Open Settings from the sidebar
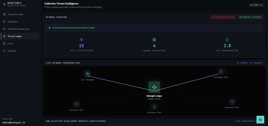The width and height of the screenshot is (268, 126). [x=20, y=51]
